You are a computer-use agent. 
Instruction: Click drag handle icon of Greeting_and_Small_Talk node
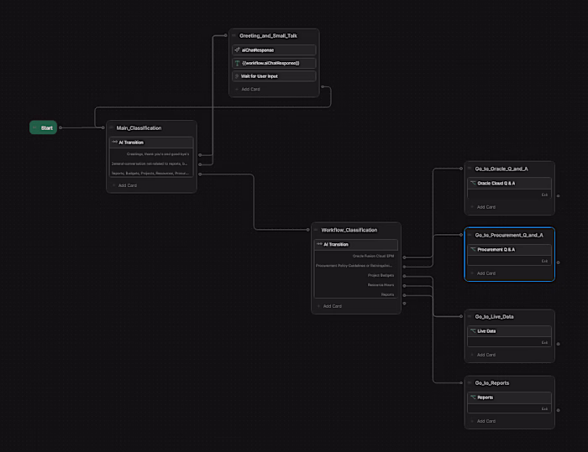click(234, 35)
